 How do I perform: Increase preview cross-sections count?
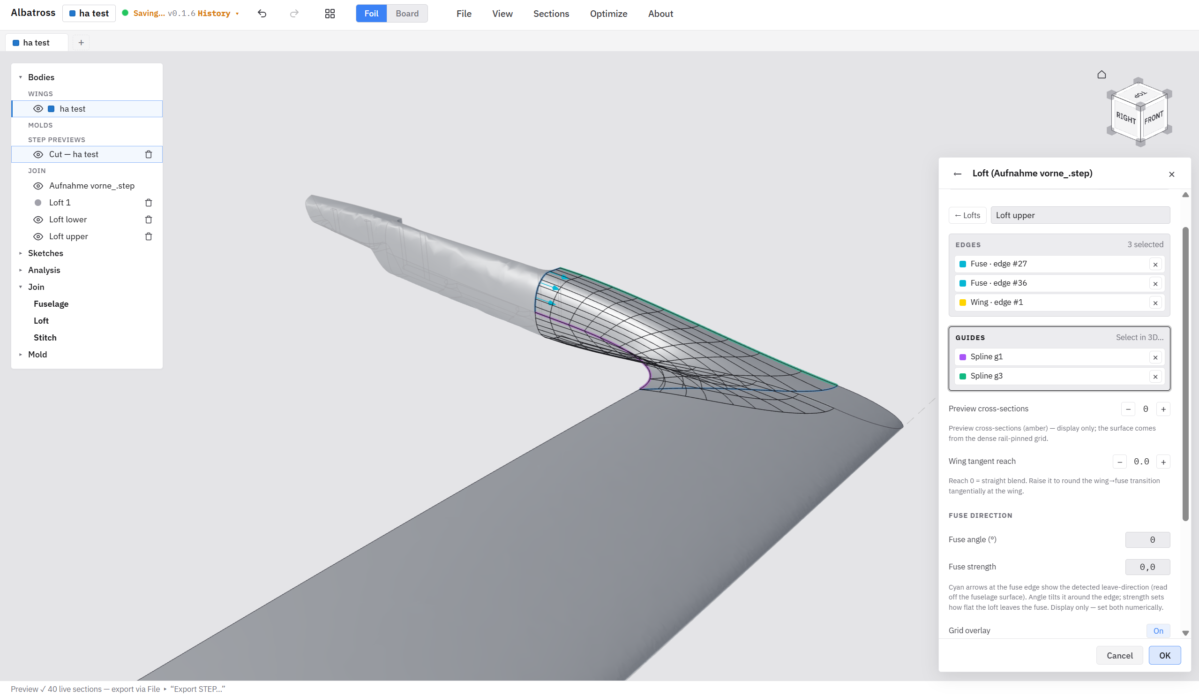tap(1163, 409)
